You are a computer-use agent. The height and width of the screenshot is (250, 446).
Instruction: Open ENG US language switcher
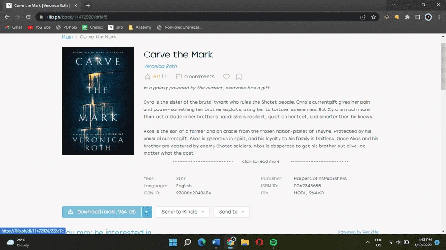click(379, 242)
